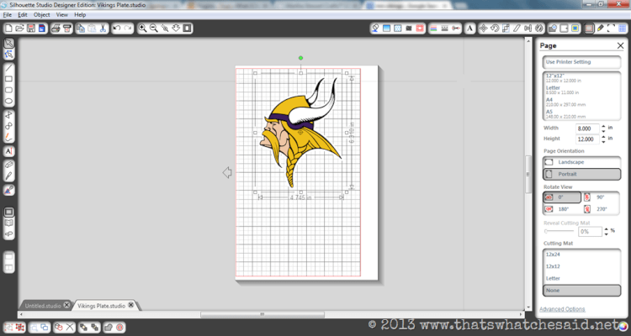Screen dimensions: 631x336
Task: Open the Help menu
Action: [x=80, y=15]
